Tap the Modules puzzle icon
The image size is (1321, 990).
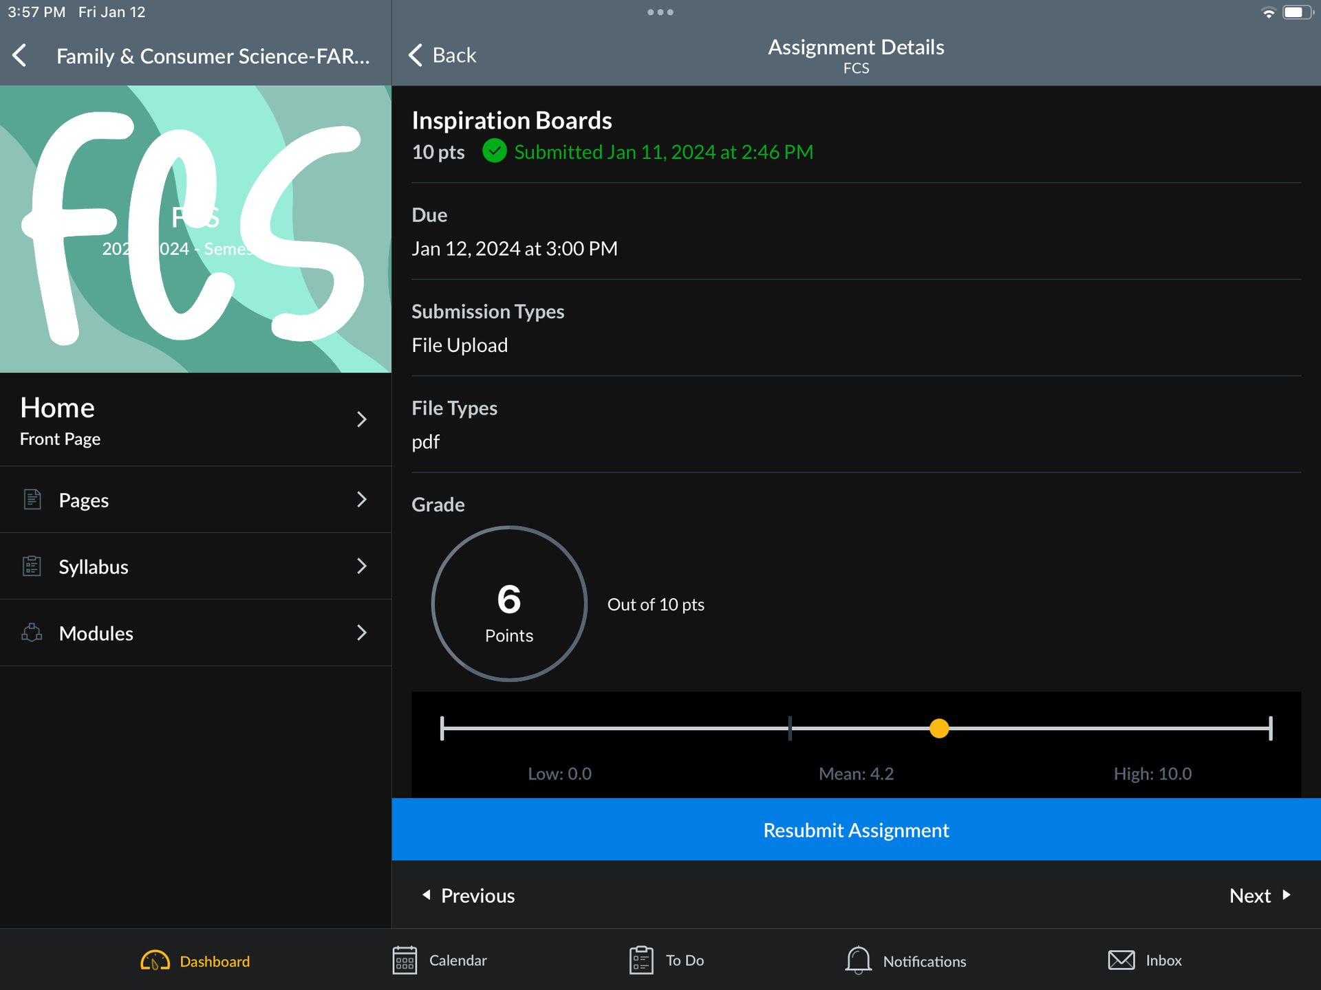[32, 632]
